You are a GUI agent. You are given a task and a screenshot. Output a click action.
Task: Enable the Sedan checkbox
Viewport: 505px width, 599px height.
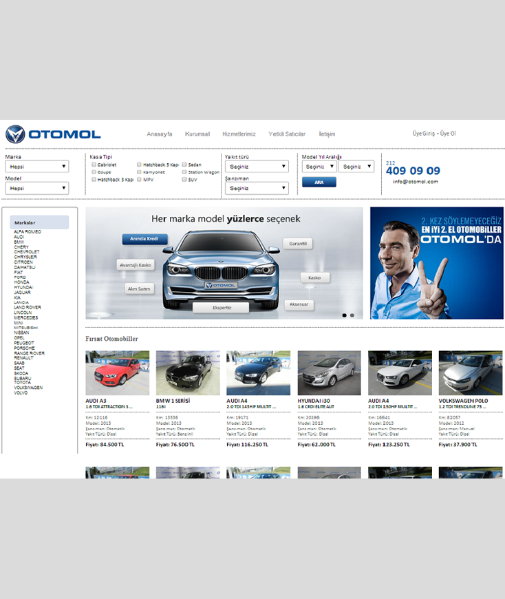pos(184,165)
